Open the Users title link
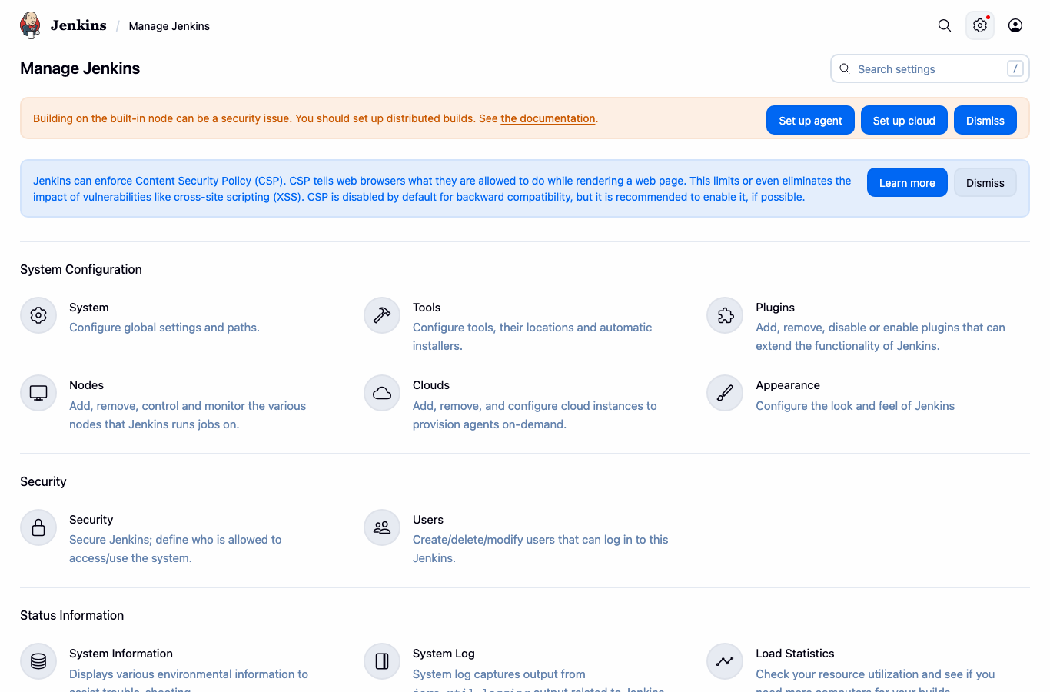The width and height of the screenshot is (1050, 692). 428,520
